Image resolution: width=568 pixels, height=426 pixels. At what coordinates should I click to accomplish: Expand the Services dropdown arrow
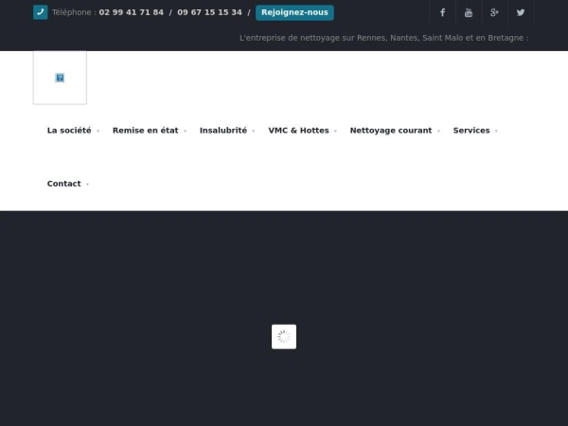(496, 132)
